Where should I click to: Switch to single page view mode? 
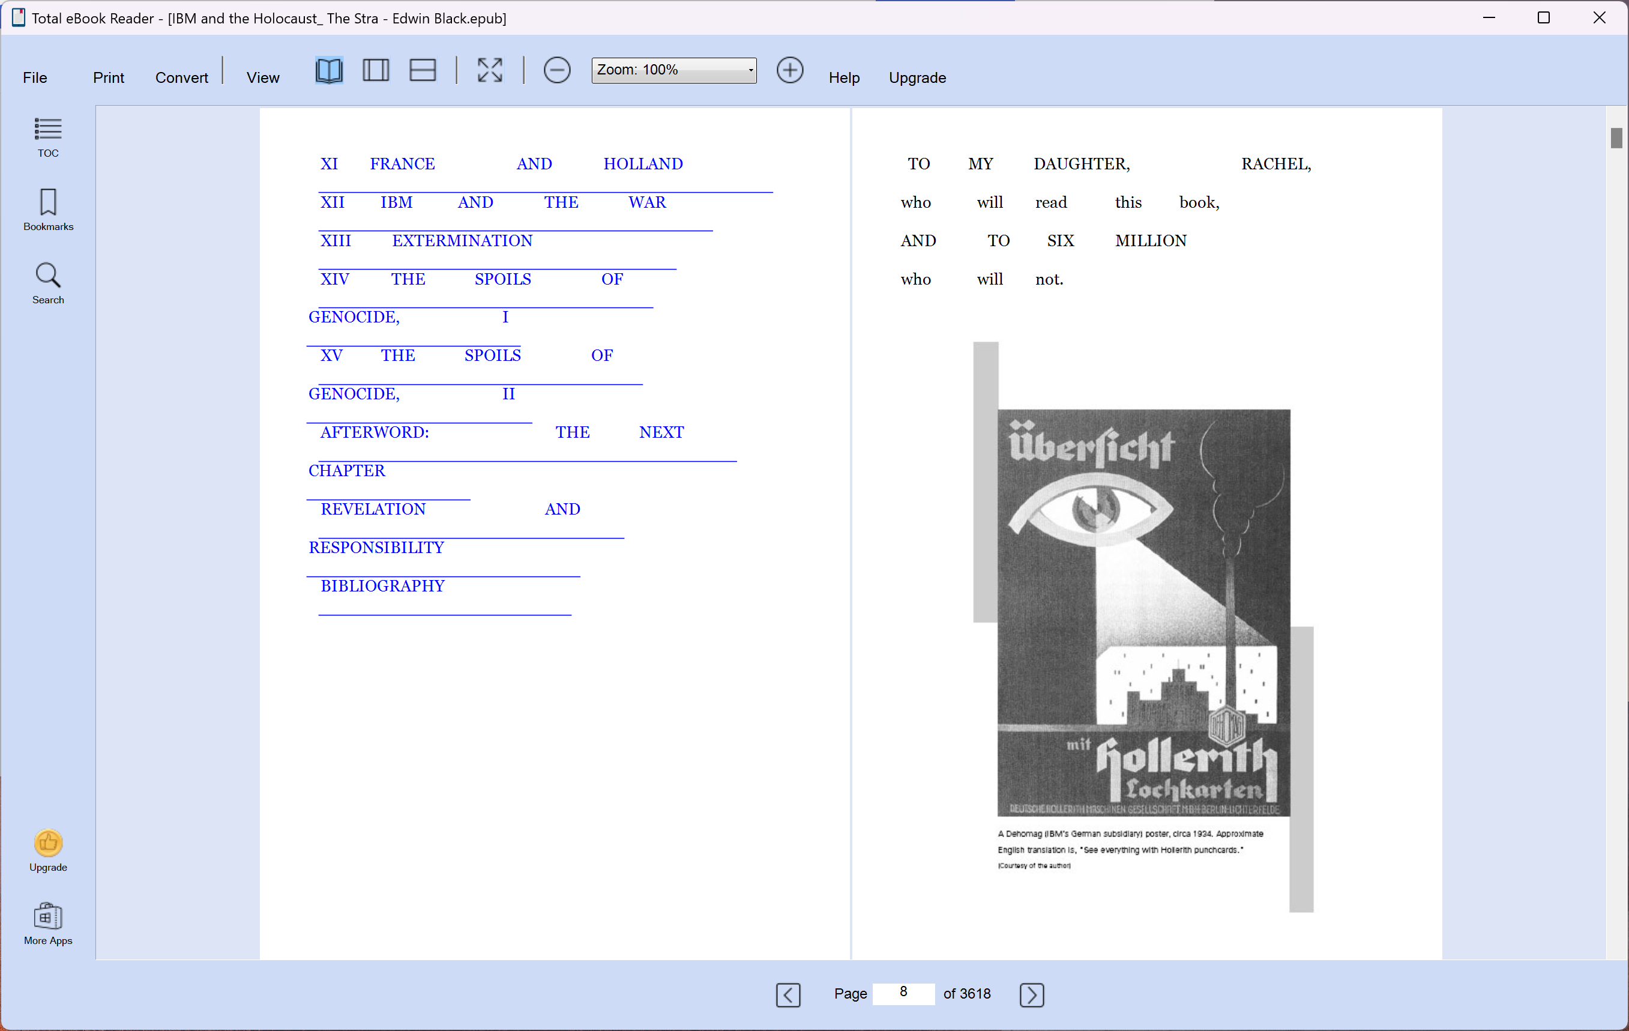(376, 70)
